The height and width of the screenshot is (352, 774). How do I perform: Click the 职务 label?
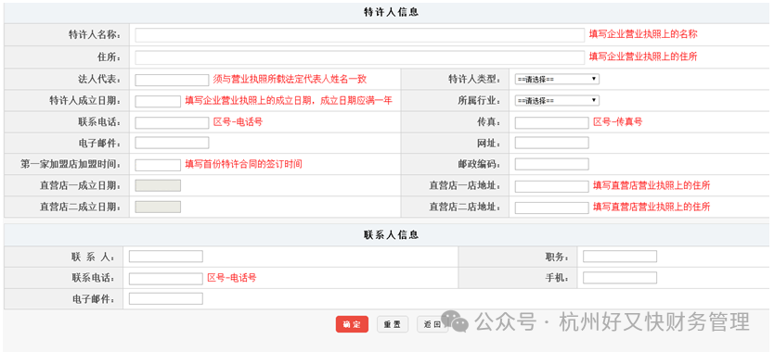(557, 257)
